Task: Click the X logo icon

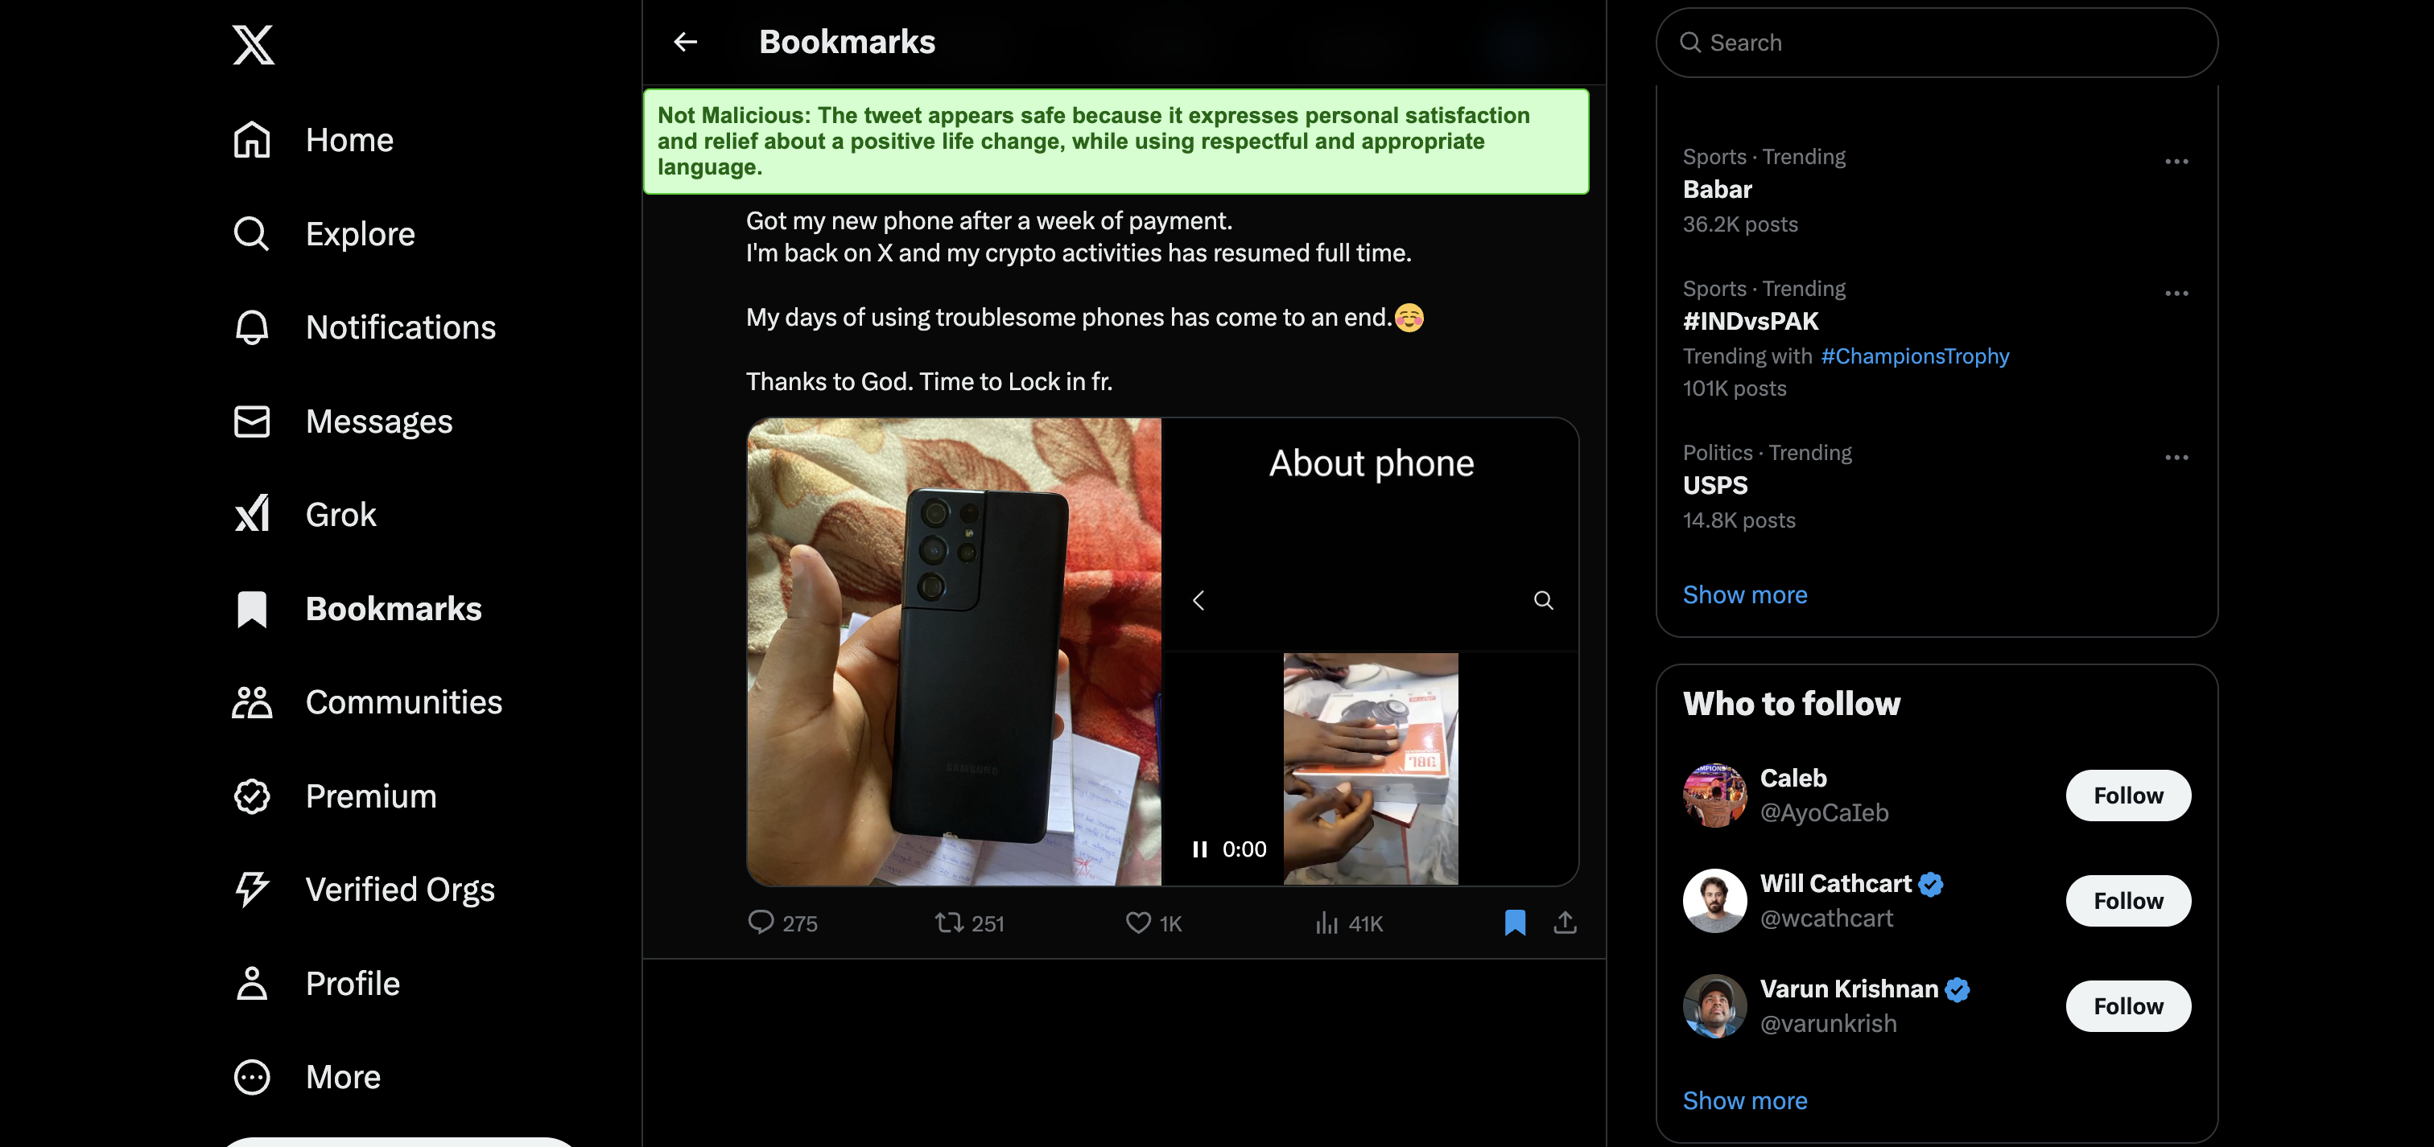Action: click(254, 44)
